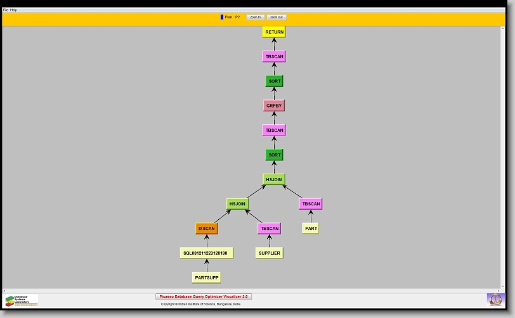Click the horizontal scrollbar below the plan
The height and width of the screenshot is (318, 515).
[x=254, y=290]
